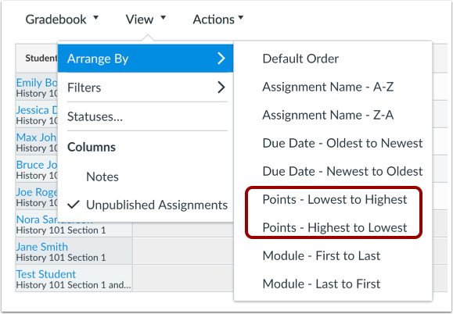453x314 pixels.
Task: Open Jessica D student link
Action: (37, 110)
